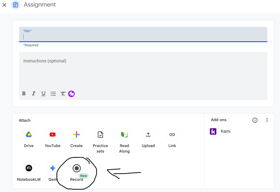Toggle italic text formatting
This screenshot has width=280, height=192.
point(34,94)
